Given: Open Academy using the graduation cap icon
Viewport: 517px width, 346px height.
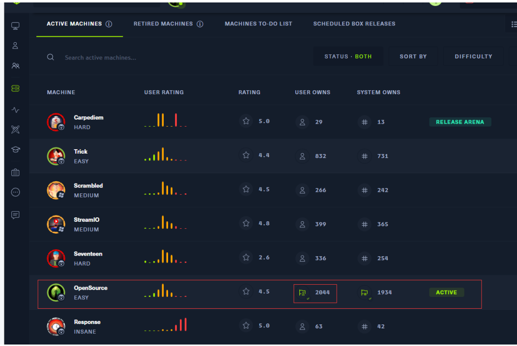Looking at the screenshot, I should point(15,150).
